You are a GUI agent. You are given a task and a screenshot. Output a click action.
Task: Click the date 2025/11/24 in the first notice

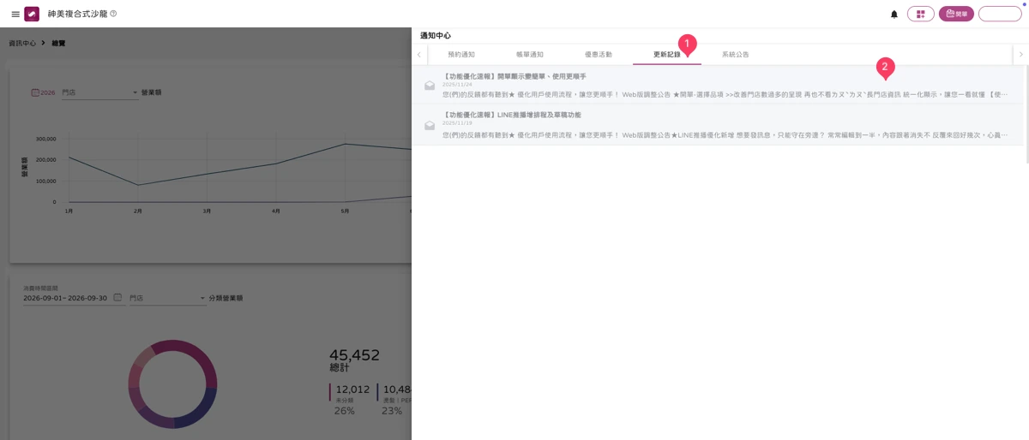[x=457, y=85]
